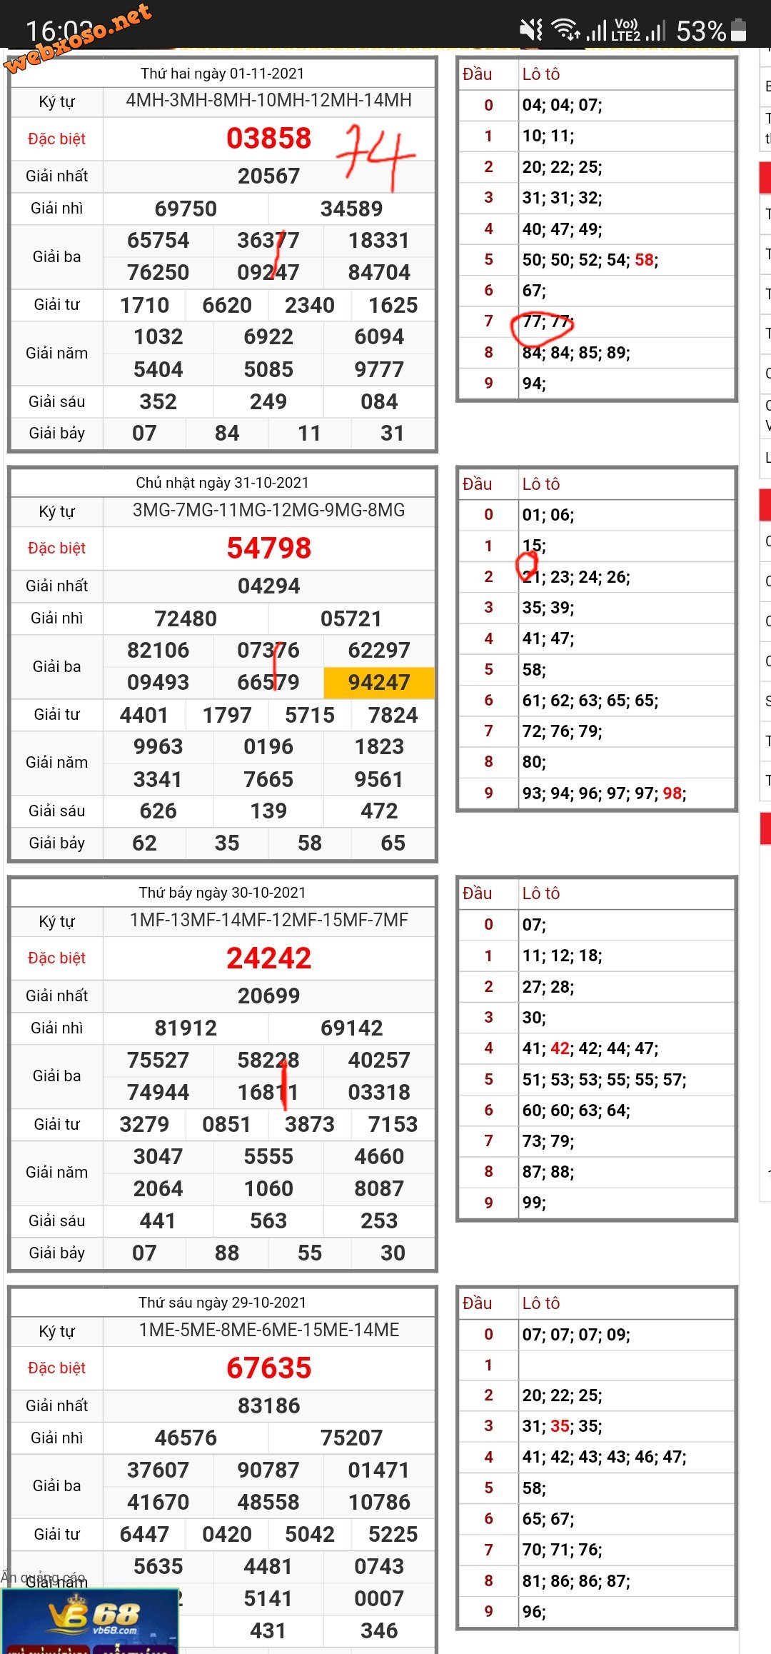This screenshot has width=771, height=1654.
Task: Select code string 3MG-7MG-11MG-12MG-9MG-8MG
Action: (x=268, y=511)
